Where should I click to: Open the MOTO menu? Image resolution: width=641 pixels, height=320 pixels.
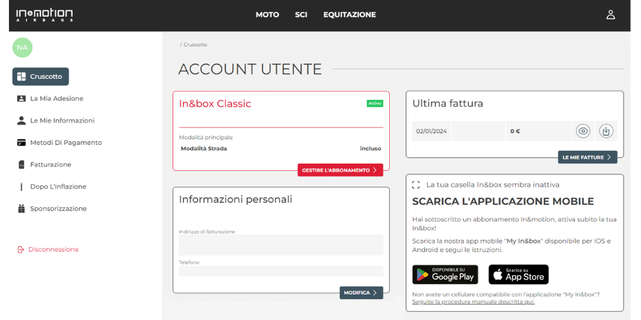click(x=267, y=15)
